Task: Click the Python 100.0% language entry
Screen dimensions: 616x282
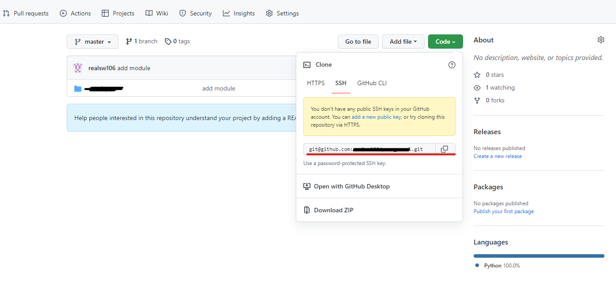Action: pyautogui.click(x=497, y=266)
